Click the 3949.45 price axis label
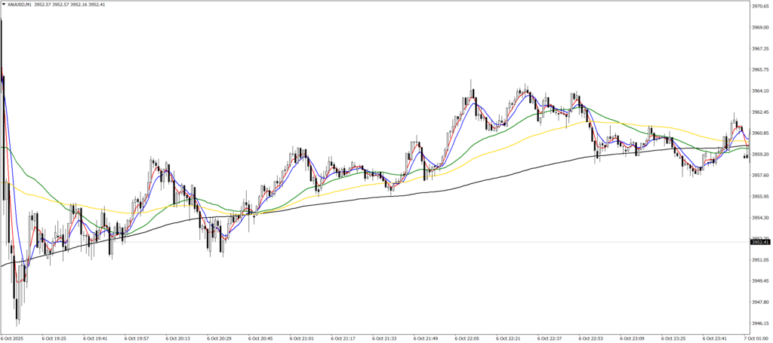Screen dimensions: 773x343 [x=760, y=281]
